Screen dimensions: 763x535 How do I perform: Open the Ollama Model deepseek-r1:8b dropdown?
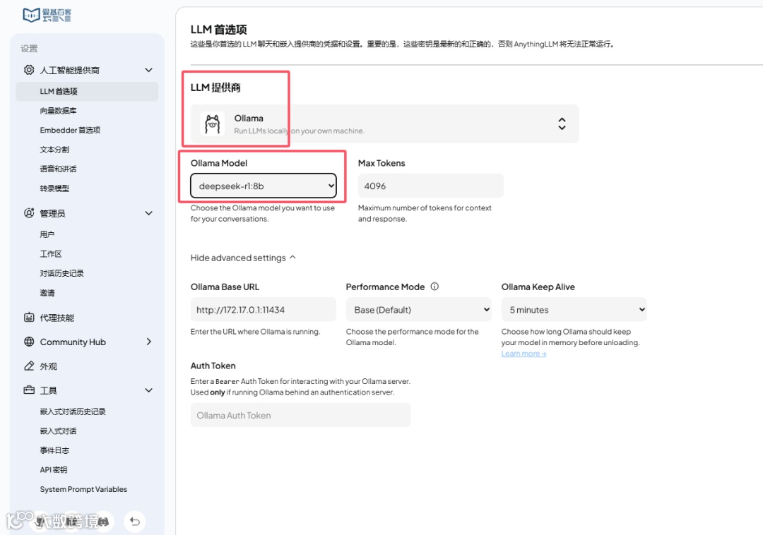(x=264, y=186)
